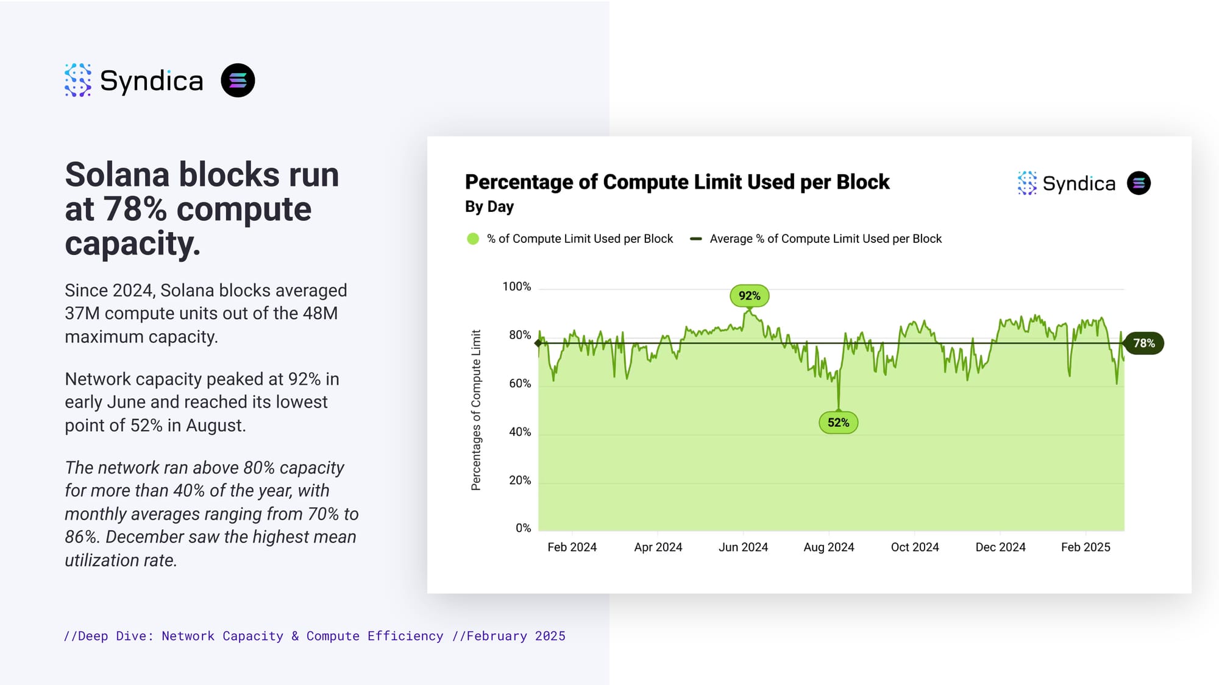Screen dimensions: 1219x685
Task: Toggle the green circle legend marker
Action: click(473, 239)
